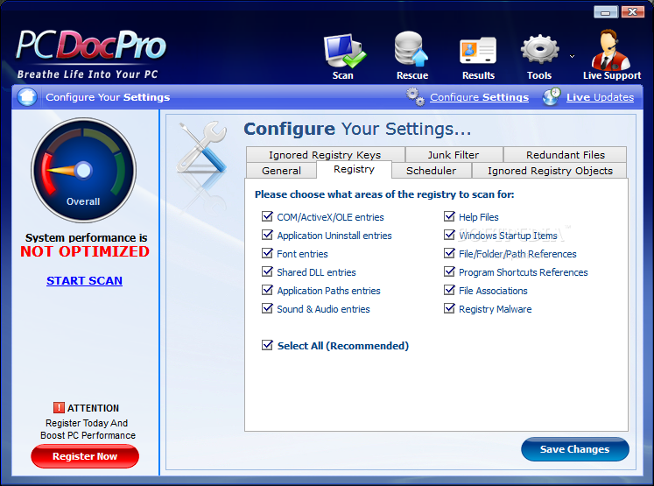Toggle Help Files checkbox
Screen dimensions: 654x486
pyautogui.click(x=449, y=216)
